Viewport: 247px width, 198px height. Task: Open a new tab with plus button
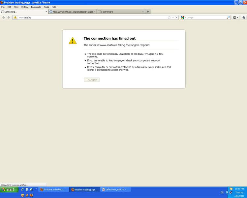[148, 12]
